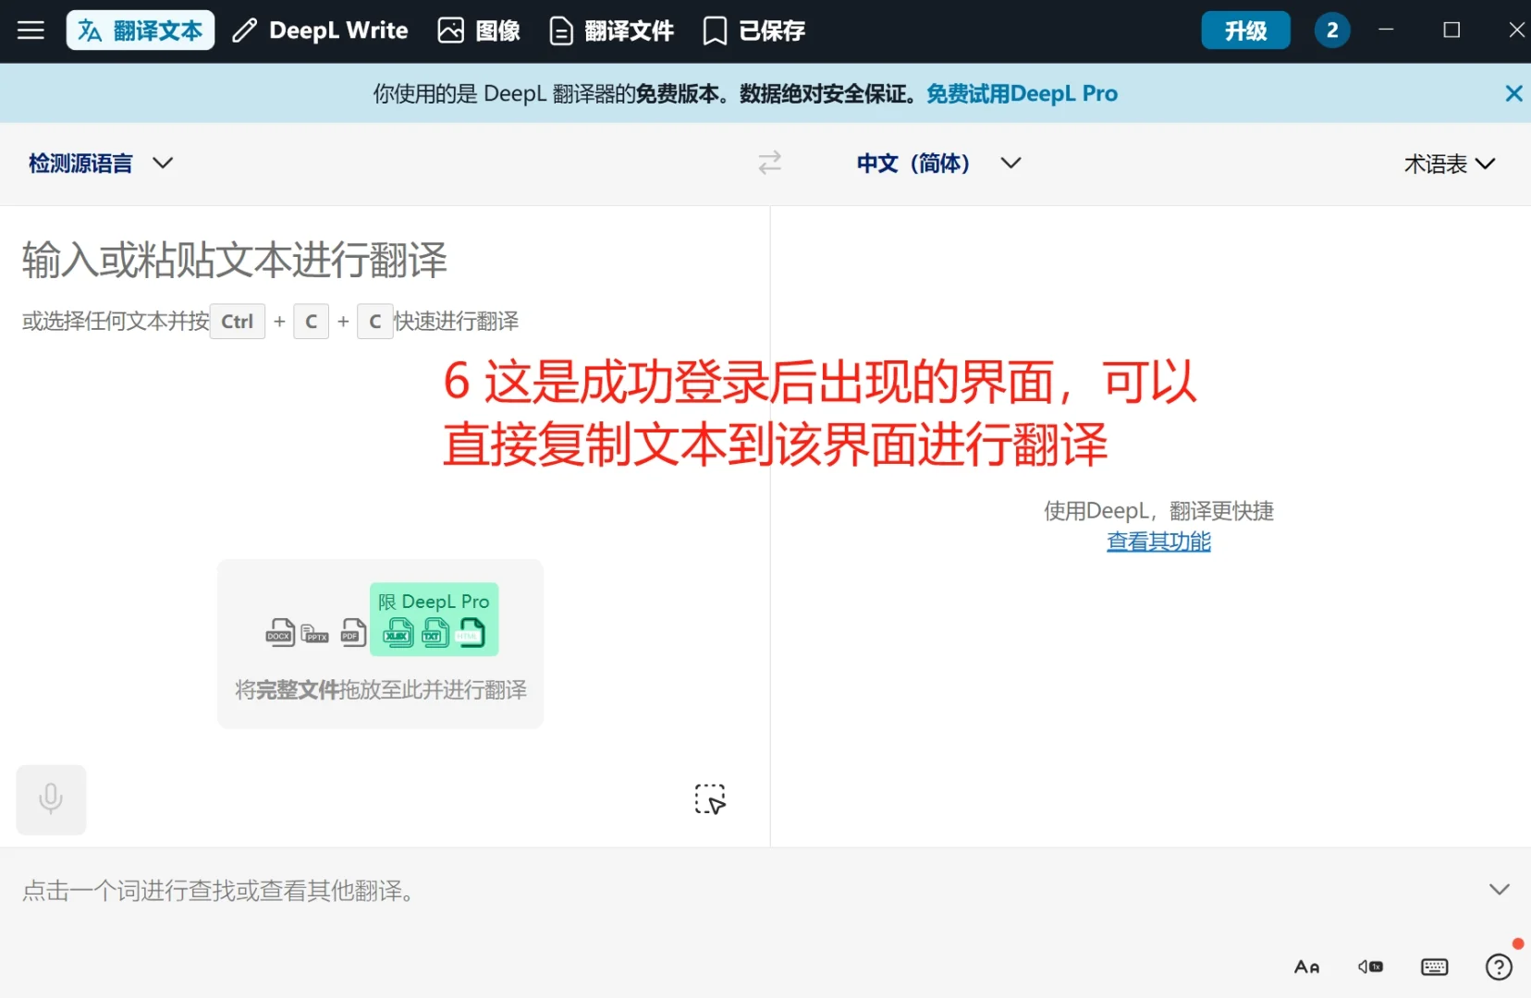Open the 查看其功能 link
Image resolution: width=1531 pixels, height=998 pixels.
tap(1158, 542)
